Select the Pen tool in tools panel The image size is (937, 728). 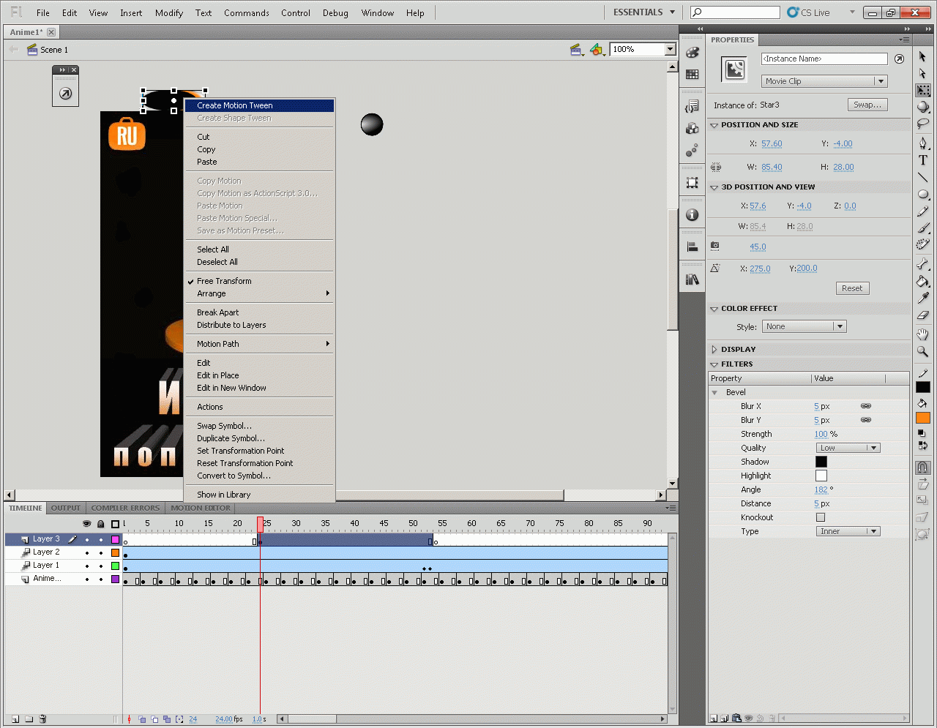tap(922, 143)
